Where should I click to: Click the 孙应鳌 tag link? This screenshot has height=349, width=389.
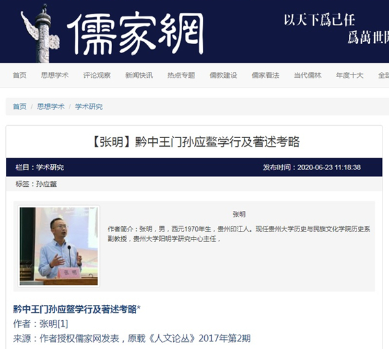coord(47,184)
